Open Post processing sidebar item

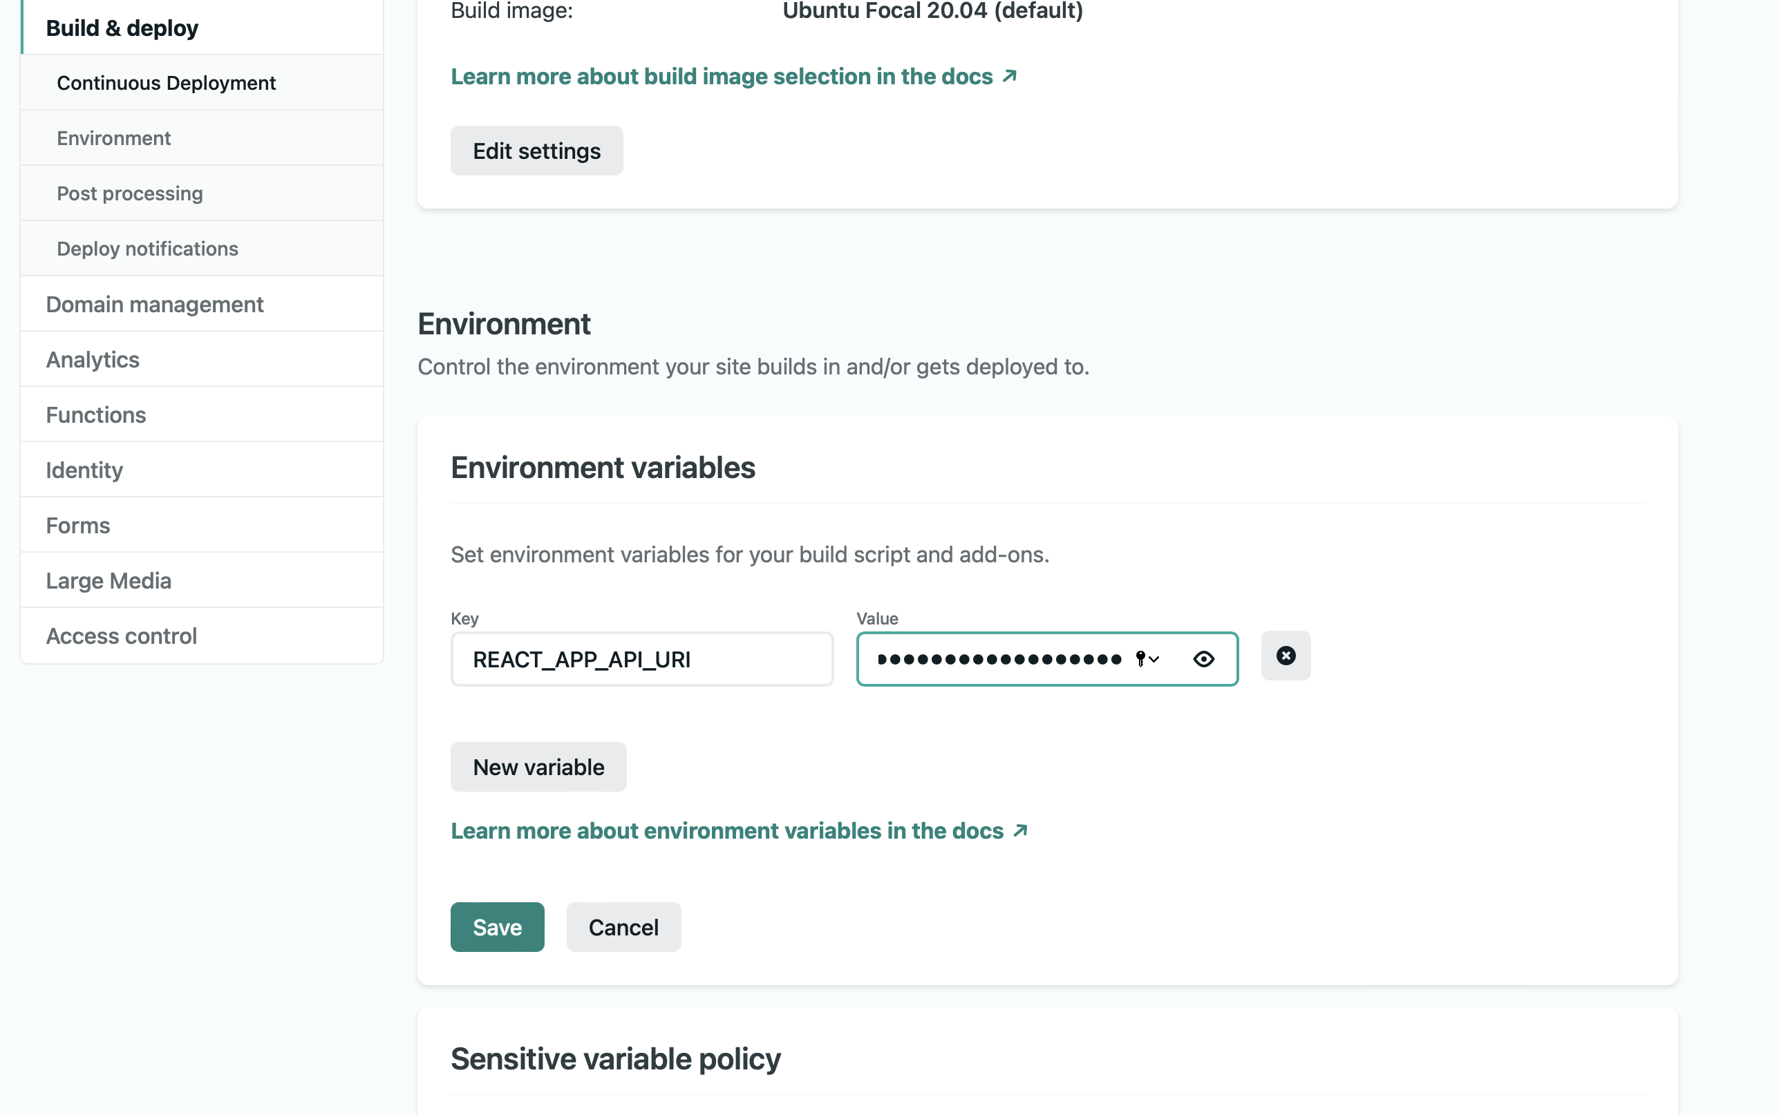(130, 193)
